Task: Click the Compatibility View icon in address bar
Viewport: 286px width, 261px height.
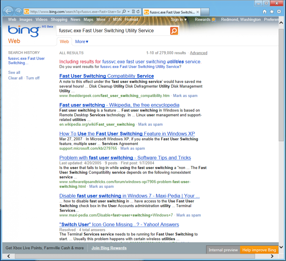Action: [133, 12]
